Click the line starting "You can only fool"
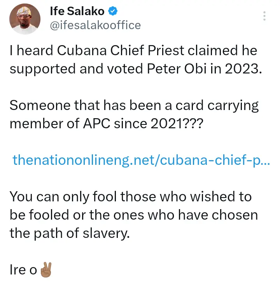Screen dimensions: 280x283 130,197
